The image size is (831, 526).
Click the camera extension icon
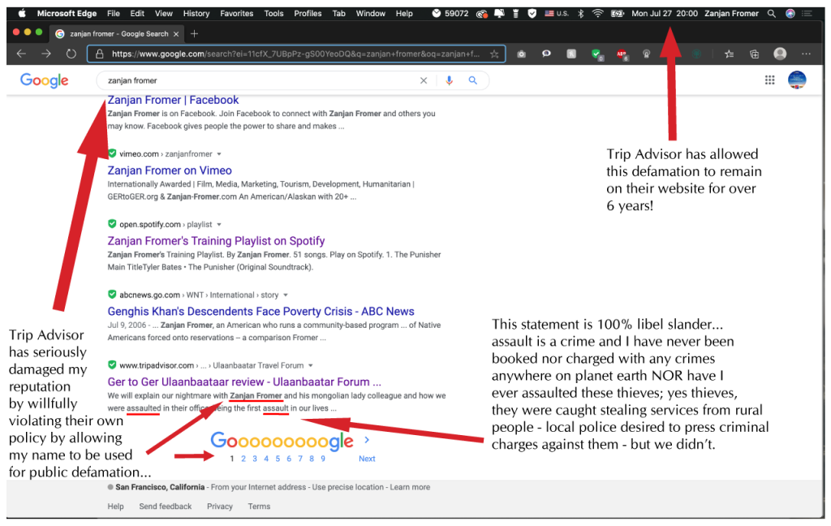522,54
